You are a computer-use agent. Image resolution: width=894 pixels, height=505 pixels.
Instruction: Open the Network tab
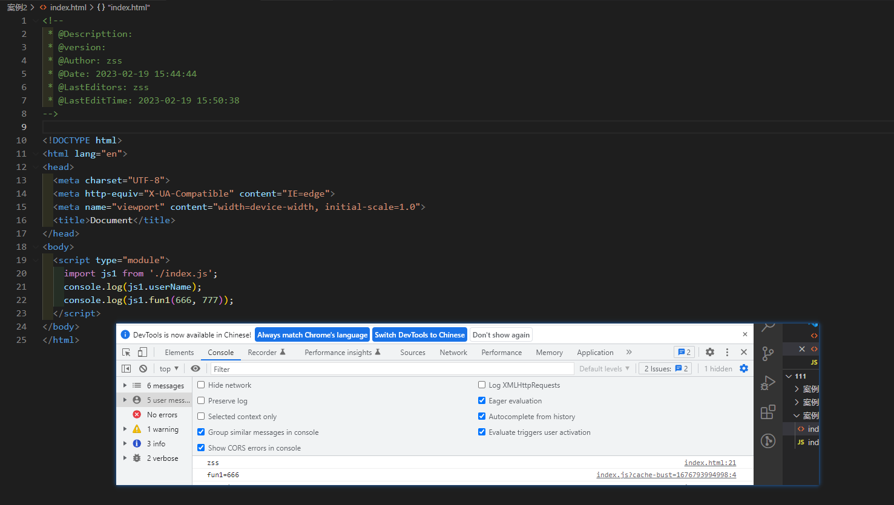(x=453, y=352)
